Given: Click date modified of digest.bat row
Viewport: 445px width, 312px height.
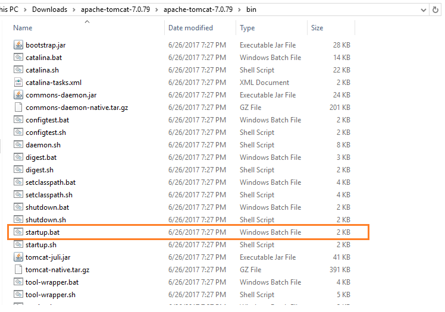Looking at the screenshot, I should [197, 157].
